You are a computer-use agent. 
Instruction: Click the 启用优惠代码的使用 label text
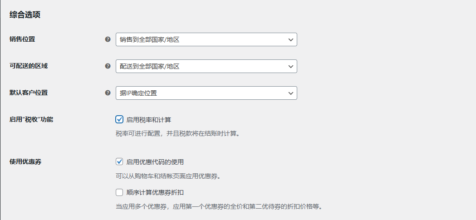point(155,162)
